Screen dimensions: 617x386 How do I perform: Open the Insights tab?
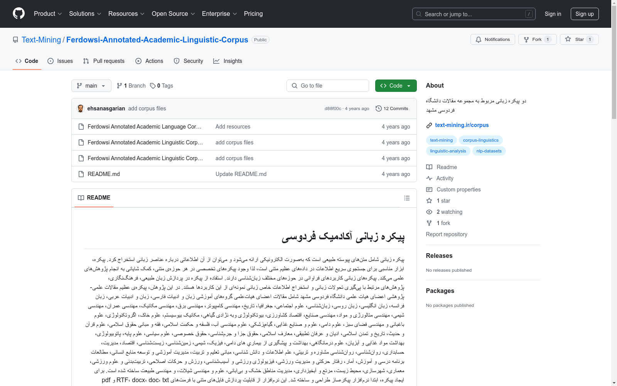[x=228, y=61]
